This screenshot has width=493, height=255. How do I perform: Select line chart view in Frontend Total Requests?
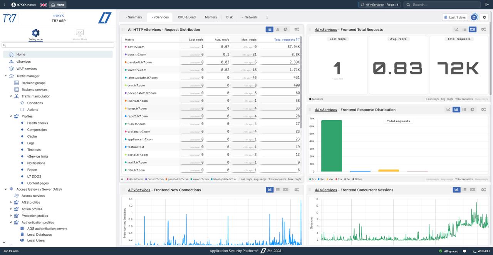pos(456,29)
